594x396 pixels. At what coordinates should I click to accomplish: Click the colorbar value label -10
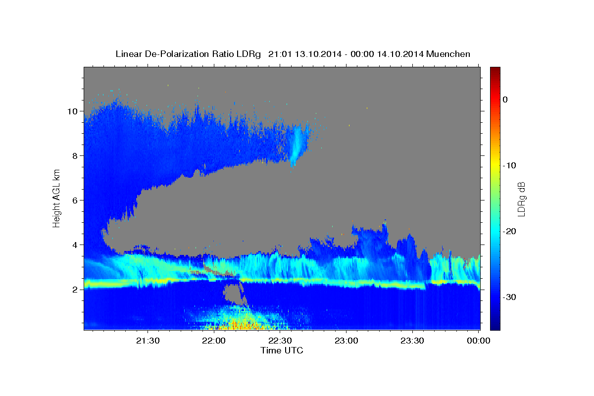coord(510,165)
